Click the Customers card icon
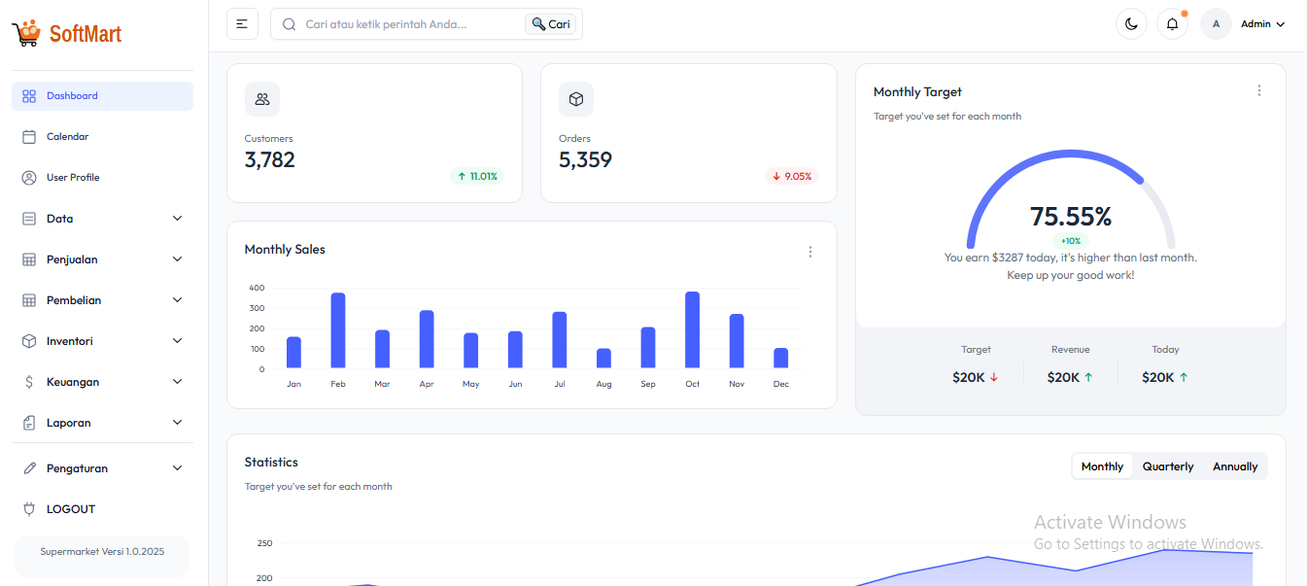Screen dimensions: 1307x586 point(262,98)
